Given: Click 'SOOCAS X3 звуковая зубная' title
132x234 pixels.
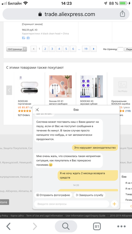Looking at the screenshot, I should pos(89,102).
